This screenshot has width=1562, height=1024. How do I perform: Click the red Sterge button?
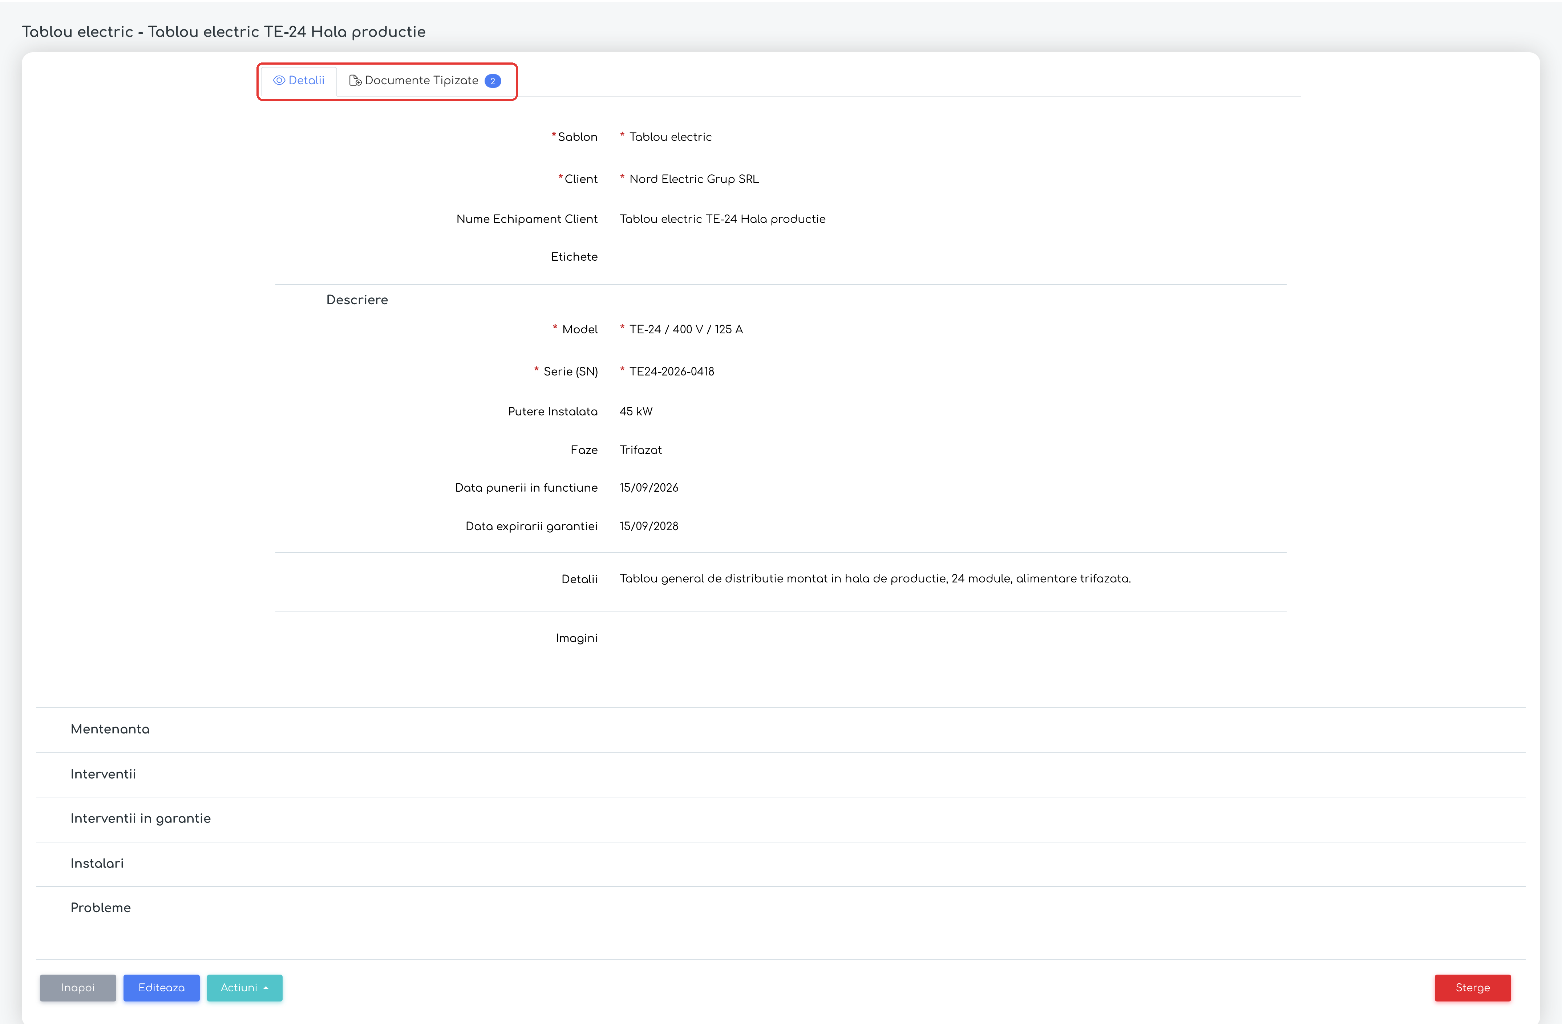[x=1473, y=988]
